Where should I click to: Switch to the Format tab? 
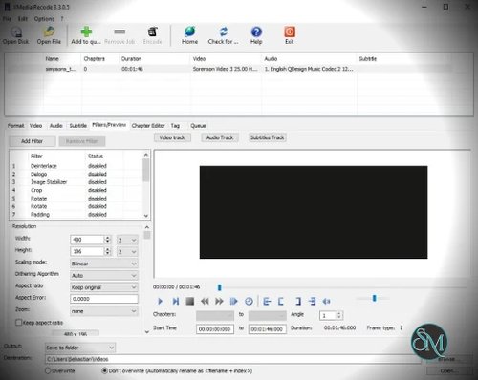pos(15,126)
